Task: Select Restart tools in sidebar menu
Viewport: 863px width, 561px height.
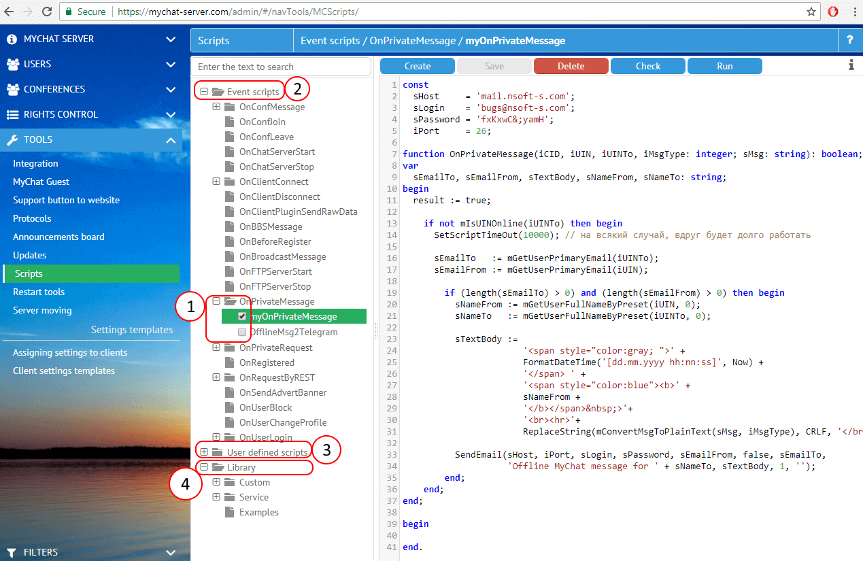Action: click(x=39, y=292)
